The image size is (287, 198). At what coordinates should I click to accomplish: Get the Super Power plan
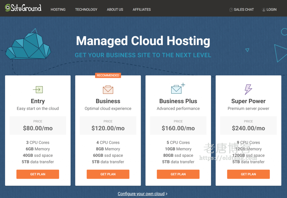pos(248,174)
